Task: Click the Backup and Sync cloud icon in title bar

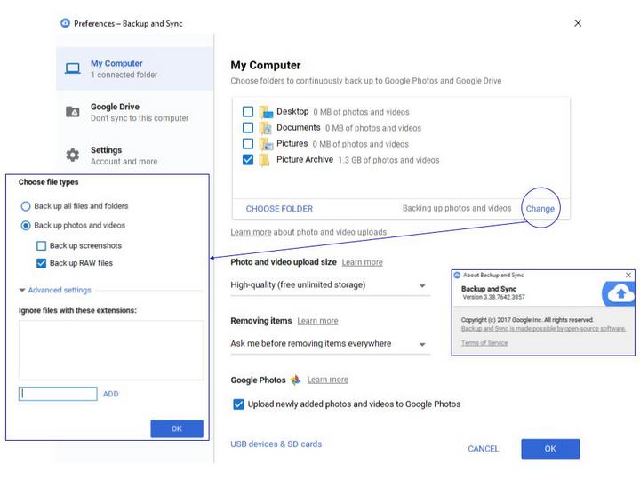Action: point(65,23)
